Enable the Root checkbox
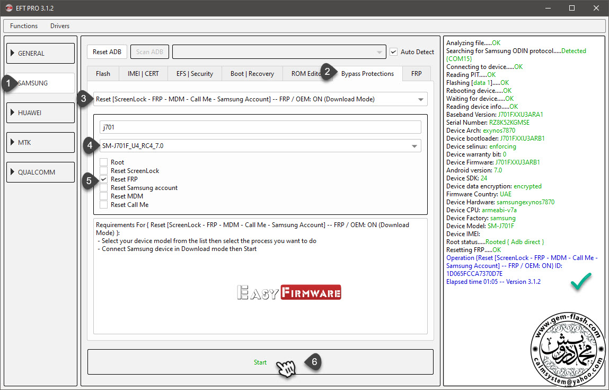The width and height of the screenshot is (609, 390). (x=104, y=162)
